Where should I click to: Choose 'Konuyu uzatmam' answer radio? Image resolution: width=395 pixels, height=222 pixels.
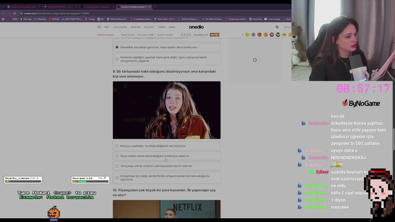coord(167,146)
